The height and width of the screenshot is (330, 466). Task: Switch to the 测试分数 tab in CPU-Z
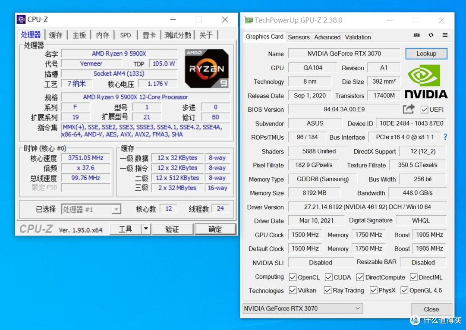pyautogui.click(x=177, y=35)
